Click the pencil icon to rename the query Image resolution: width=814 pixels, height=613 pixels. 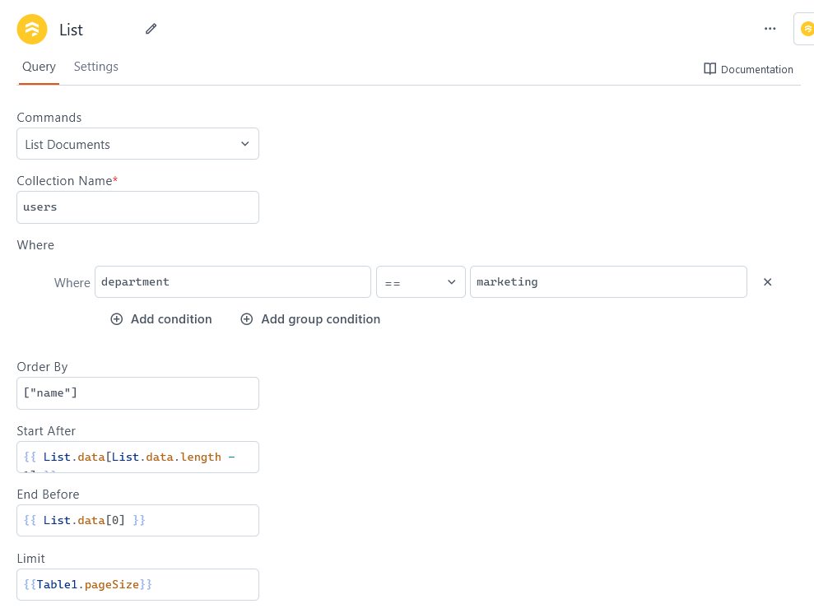coord(151,29)
